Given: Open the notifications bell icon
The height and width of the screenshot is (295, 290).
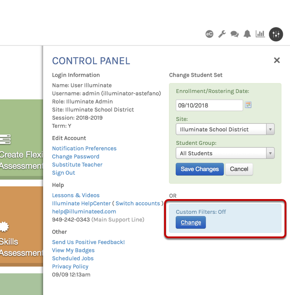Looking at the screenshot, I should (247, 34).
